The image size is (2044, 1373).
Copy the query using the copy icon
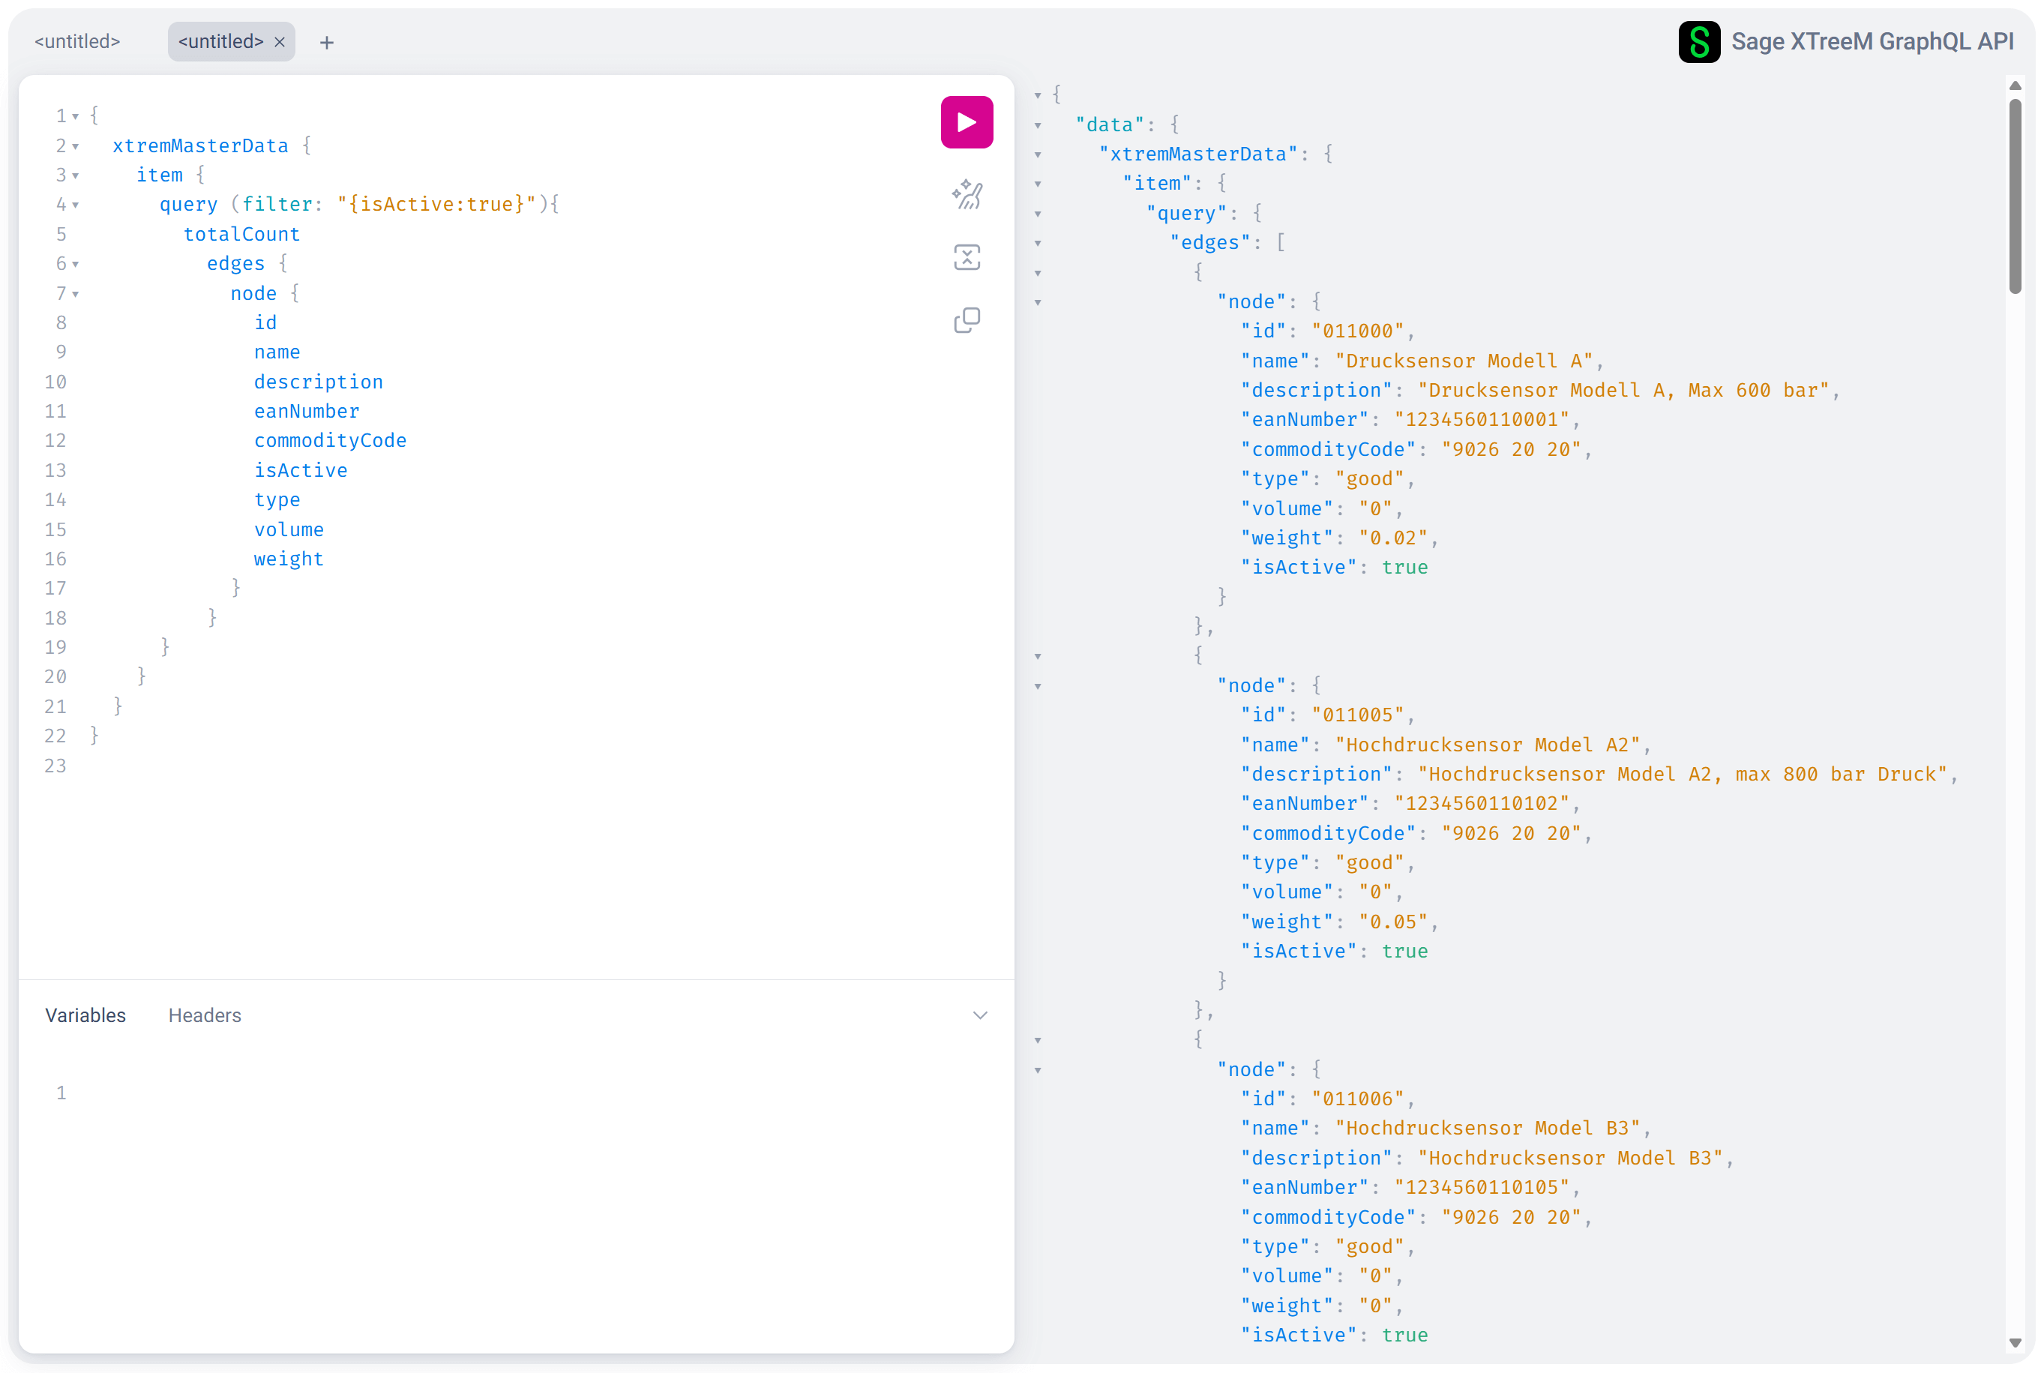pyautogui.click(x=966, y=319)
